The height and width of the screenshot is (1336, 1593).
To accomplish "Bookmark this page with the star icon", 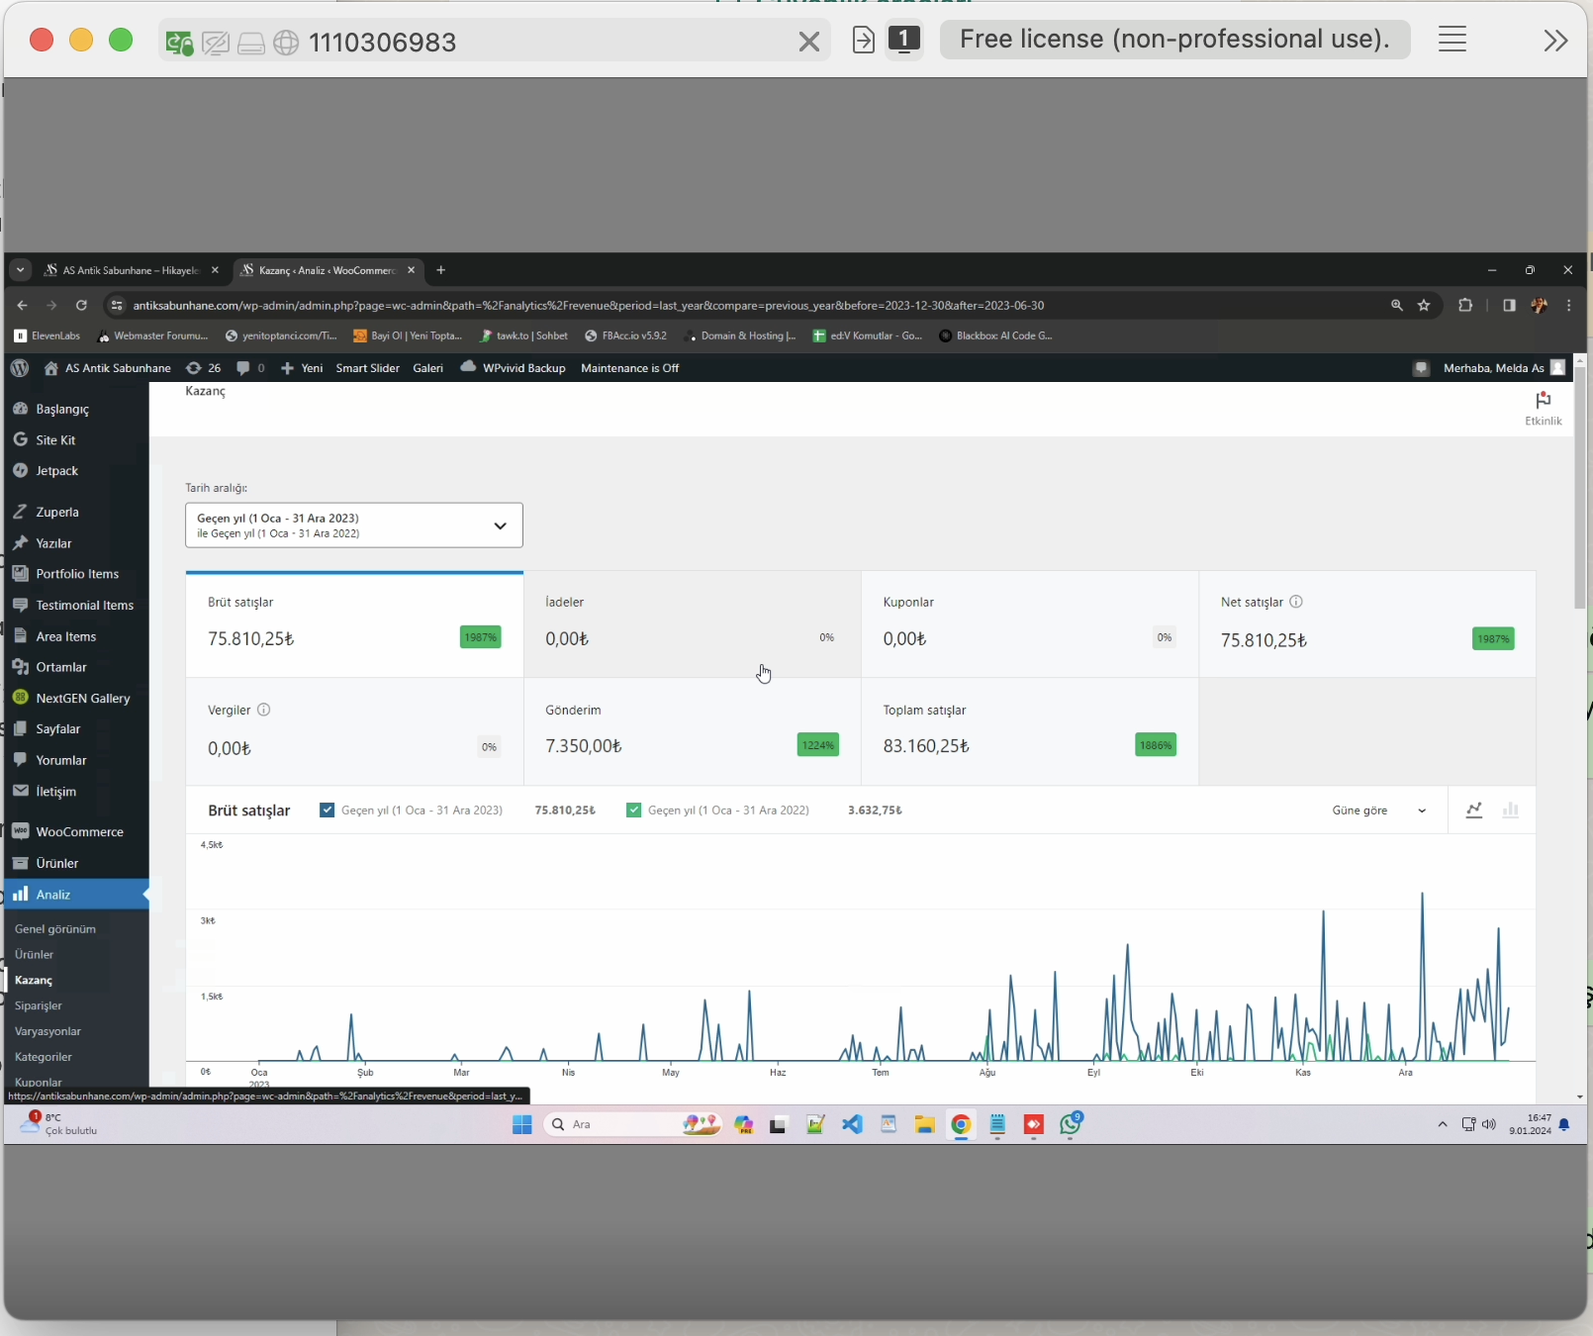I will (1424, 306).
